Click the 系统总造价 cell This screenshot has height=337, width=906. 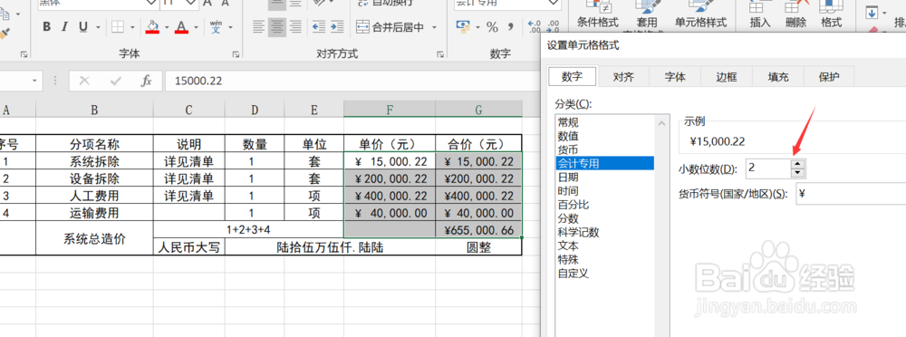tap(95, 238)
